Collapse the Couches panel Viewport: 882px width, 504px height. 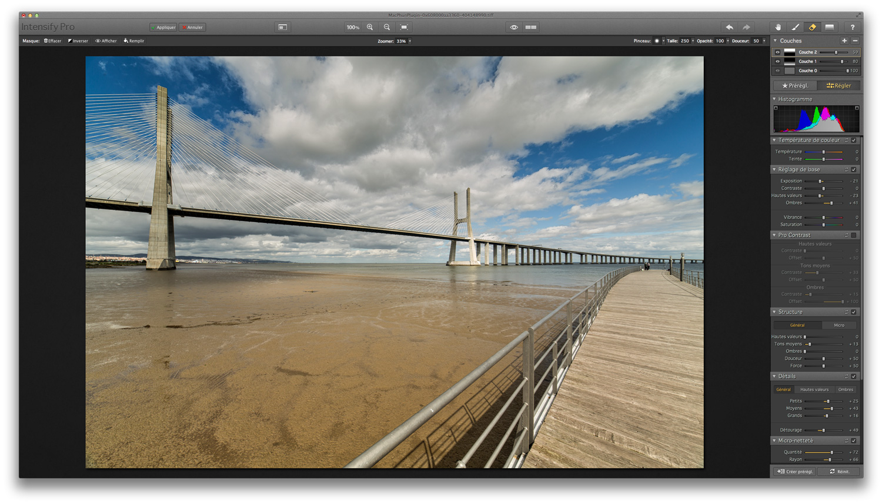point(775,41)
